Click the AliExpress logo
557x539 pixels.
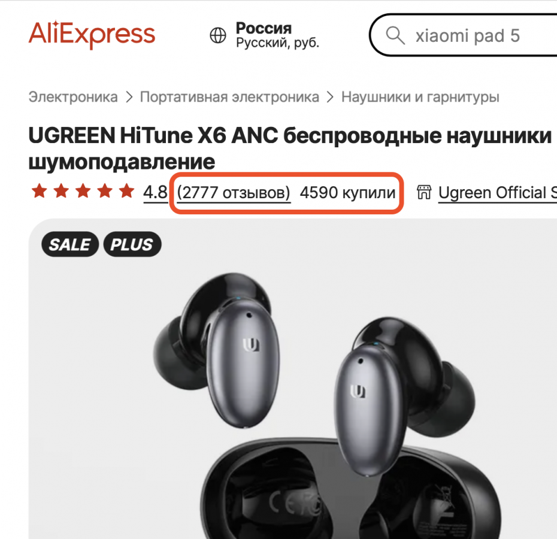click(x=92, y=35)
